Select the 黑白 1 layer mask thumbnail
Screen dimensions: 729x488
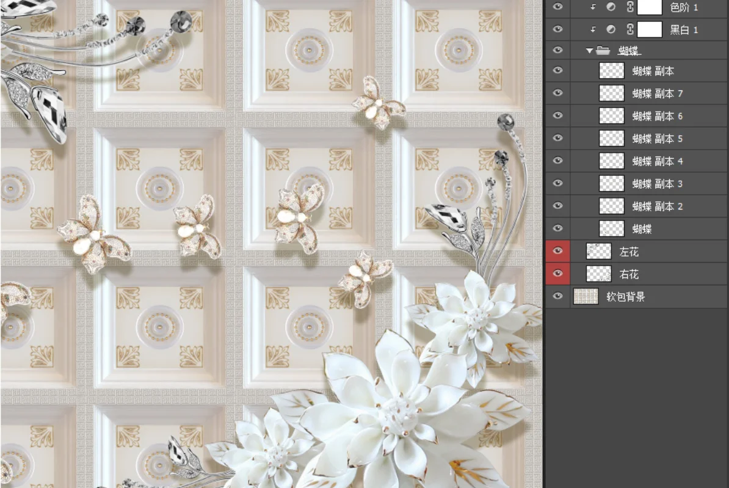click(x=650, y=29)
